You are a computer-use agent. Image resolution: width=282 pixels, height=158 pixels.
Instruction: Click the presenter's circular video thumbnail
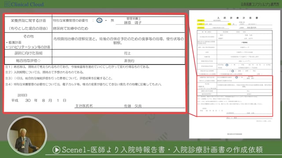click(x=27, y=136)
